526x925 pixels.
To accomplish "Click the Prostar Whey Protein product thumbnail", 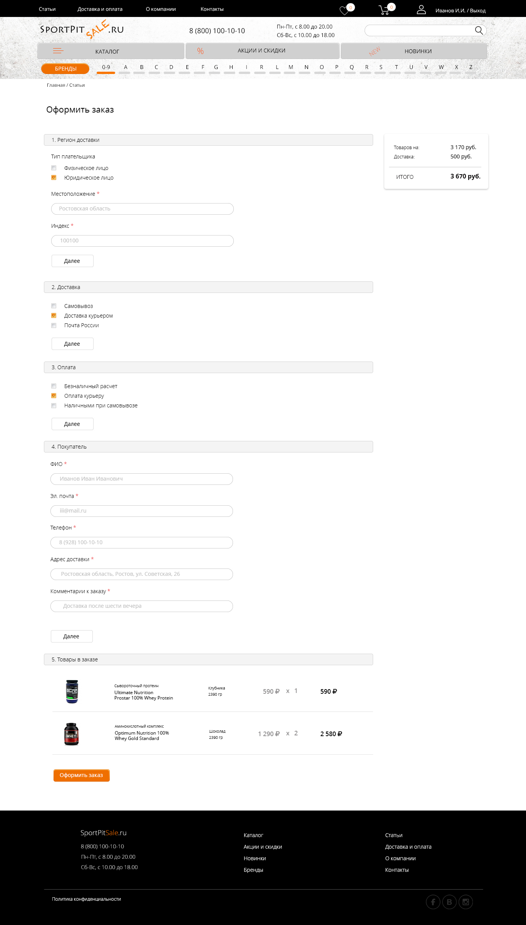I will point(72,691).
